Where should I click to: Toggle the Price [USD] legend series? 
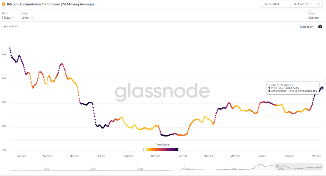[11, 26]
